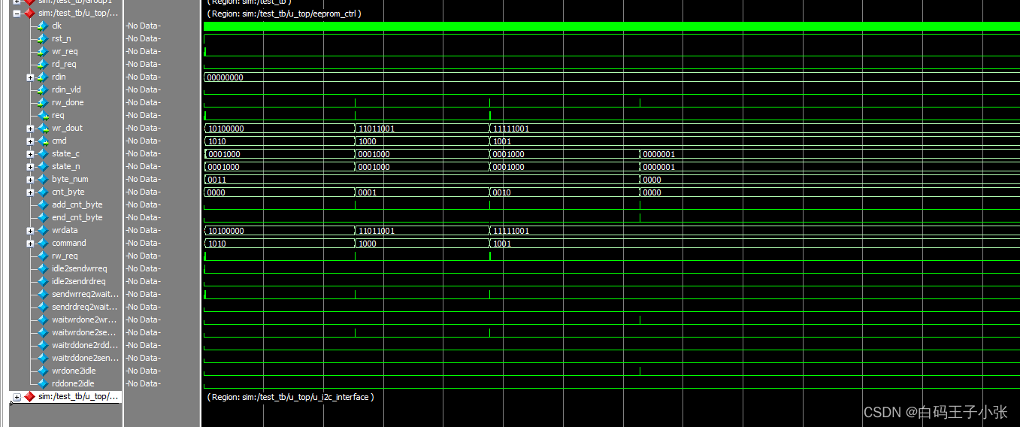Viewport: 1020px width, 427px height.
Task: Click byte_num waveform value 0011
Action: (x=216, y=180)
